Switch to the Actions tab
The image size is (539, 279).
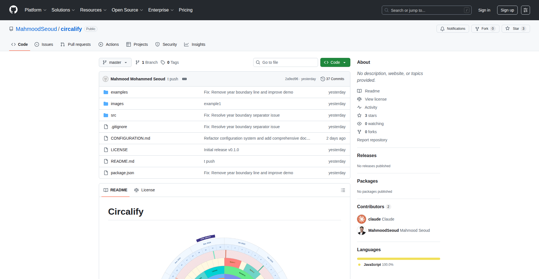[x=109, y=44]
